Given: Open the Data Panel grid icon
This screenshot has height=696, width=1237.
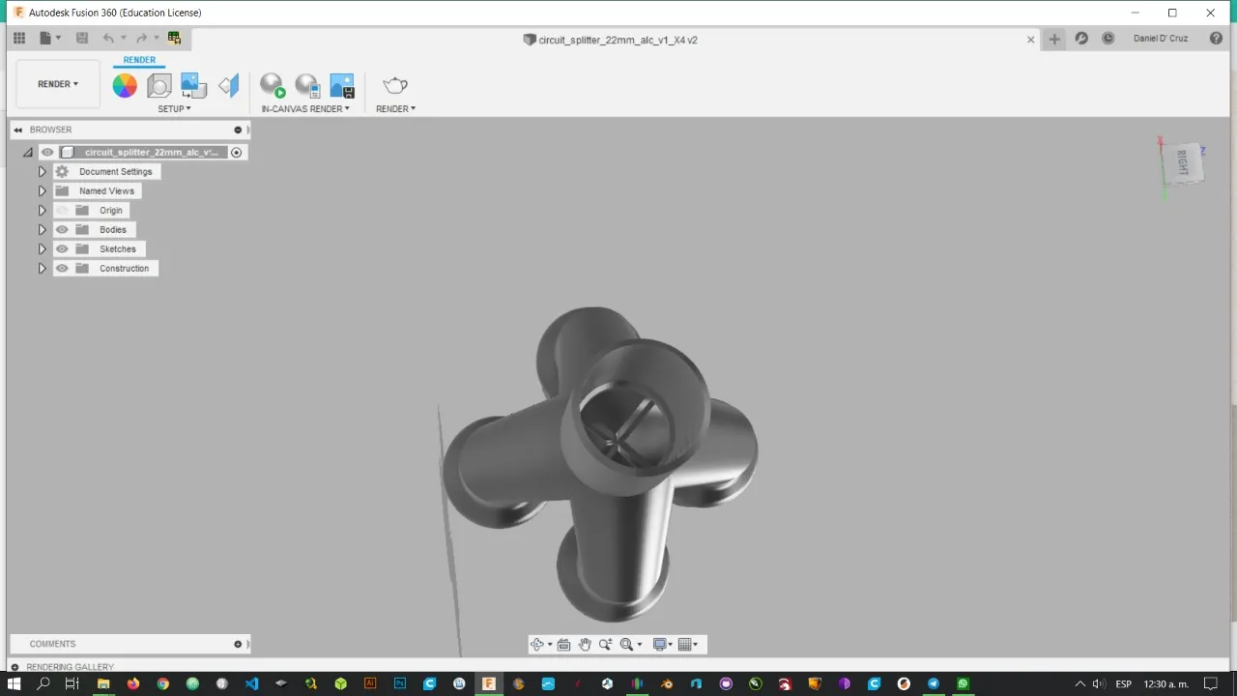Looking at the screenshot, I should (x=19, y=39).
